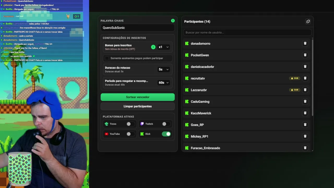Screen dimensions: 334x188
Task: Turn on the YouTube platform toggle
Action: (x=130, y=134)
